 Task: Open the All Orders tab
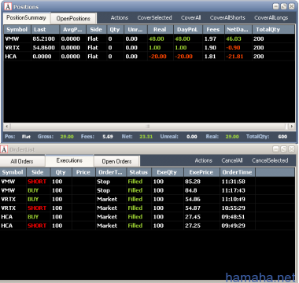[22, 161]
